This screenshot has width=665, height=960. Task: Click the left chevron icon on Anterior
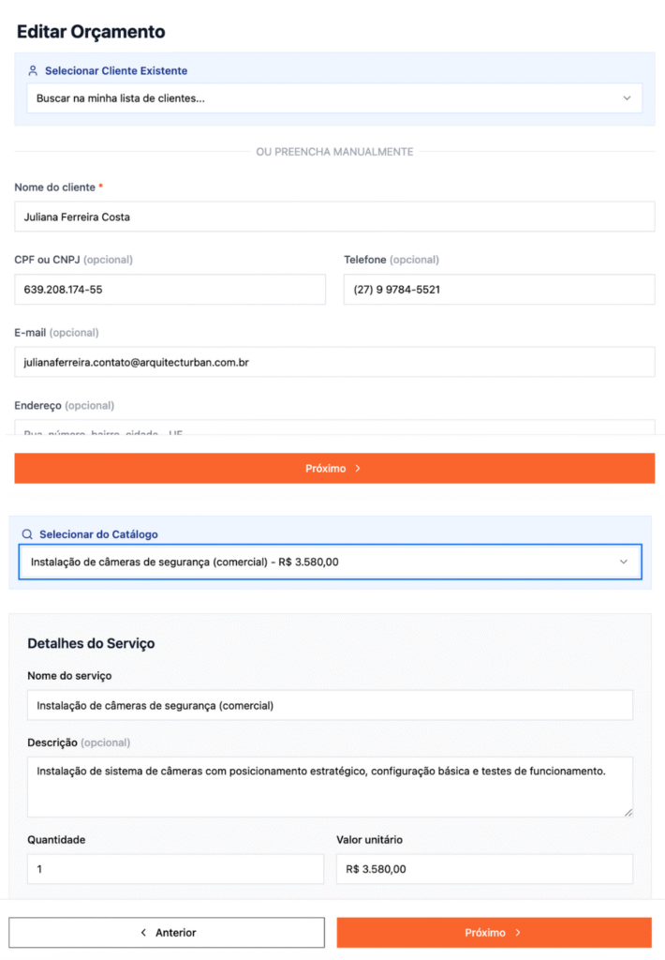143,933
